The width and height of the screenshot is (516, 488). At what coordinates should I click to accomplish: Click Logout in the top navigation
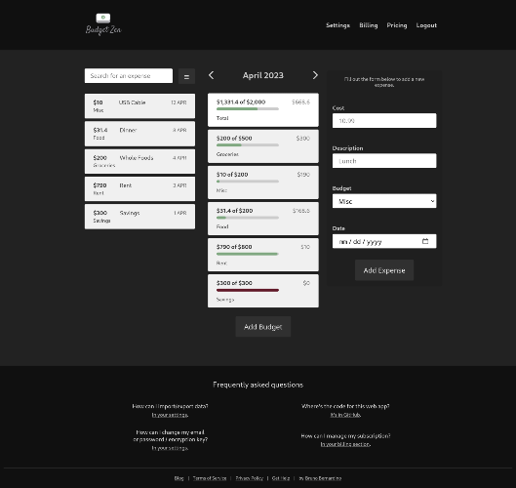(x=426, y=25)
